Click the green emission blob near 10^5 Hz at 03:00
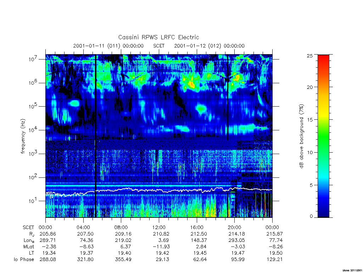 pos(74,103)
